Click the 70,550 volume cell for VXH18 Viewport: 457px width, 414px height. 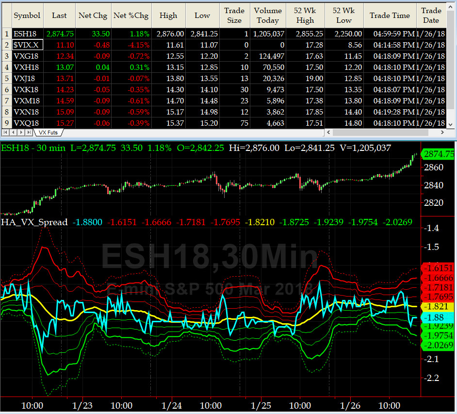[x=268, y=67]
